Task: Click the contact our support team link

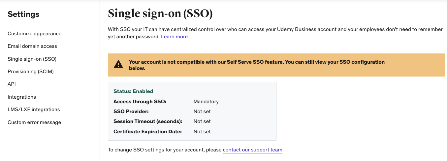Action: point(252,150)
